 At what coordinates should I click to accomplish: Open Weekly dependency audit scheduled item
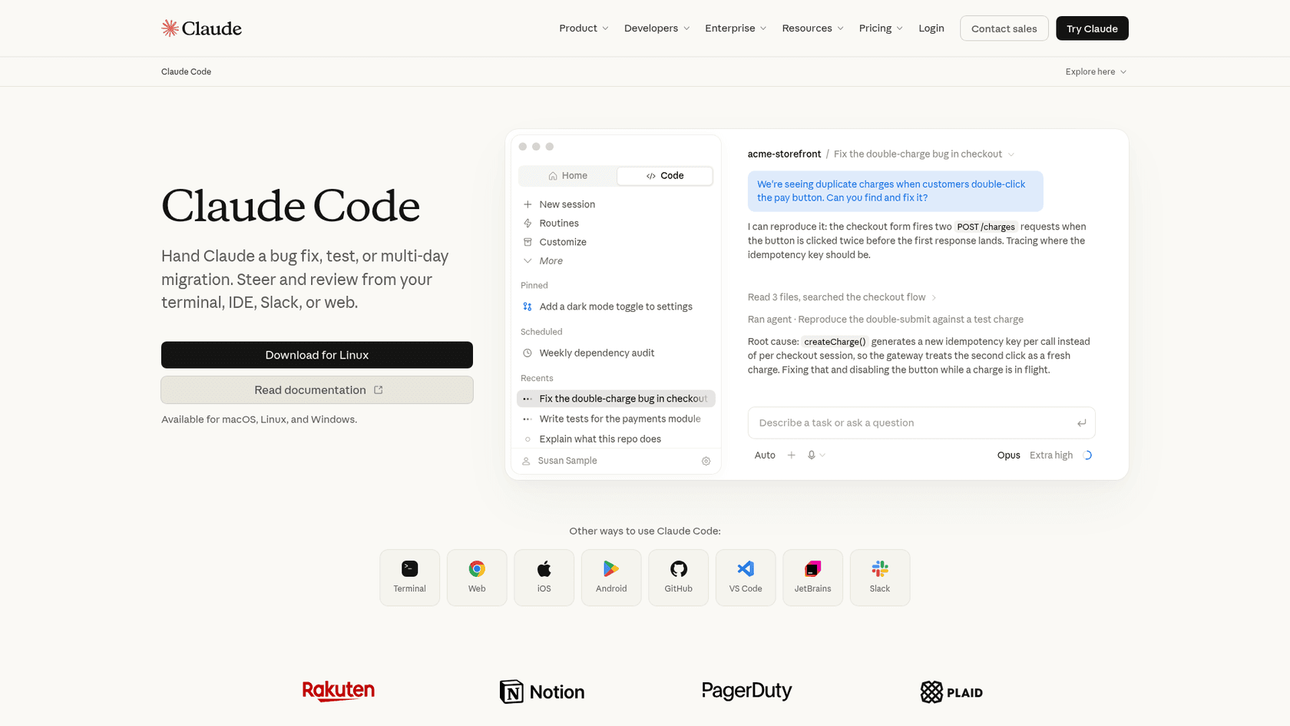(616, 353)
